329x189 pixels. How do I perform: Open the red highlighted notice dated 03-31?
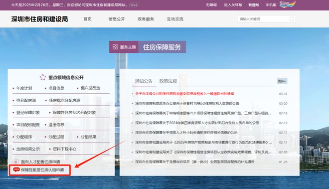point(184,94)
